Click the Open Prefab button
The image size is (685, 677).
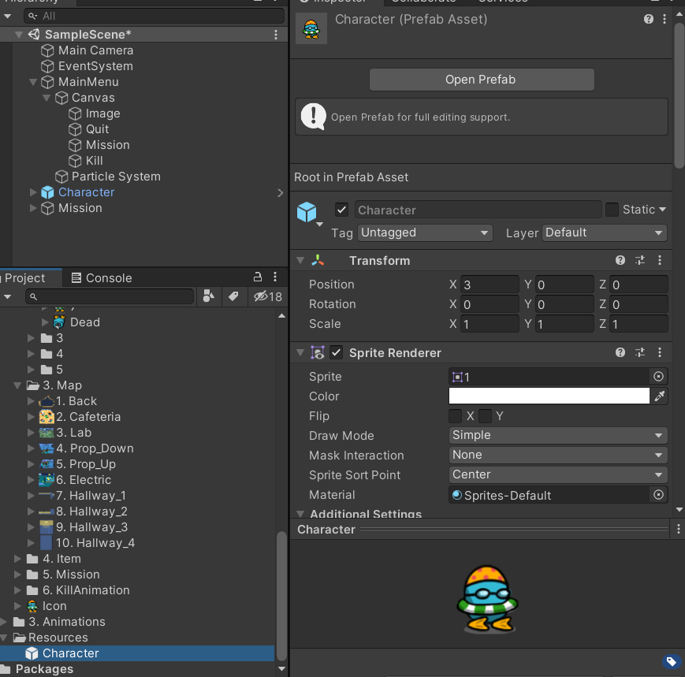[x=482, y=80]
